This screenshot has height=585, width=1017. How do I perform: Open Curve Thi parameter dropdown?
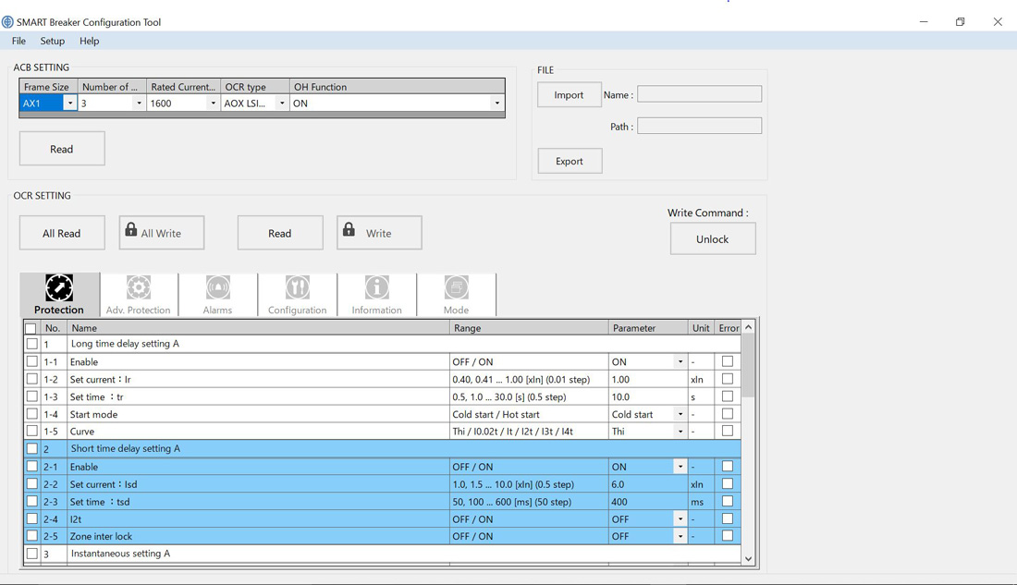click(680, 432)
